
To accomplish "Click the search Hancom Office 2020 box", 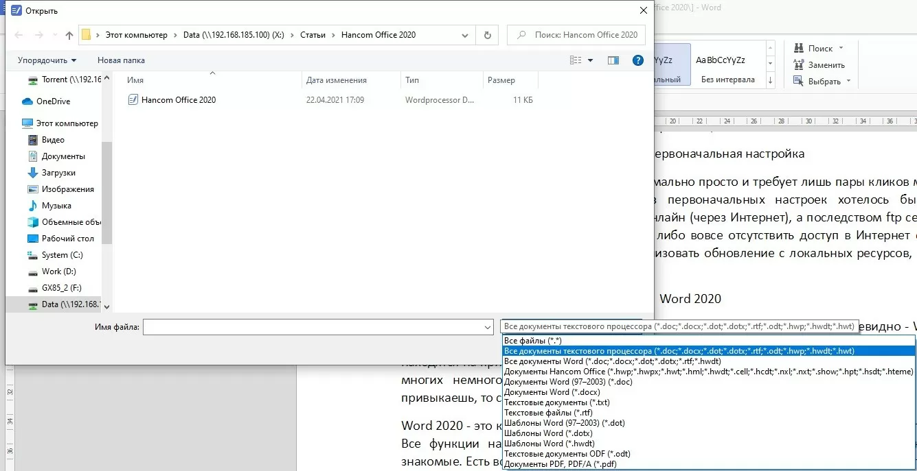I will coord(577,35).
